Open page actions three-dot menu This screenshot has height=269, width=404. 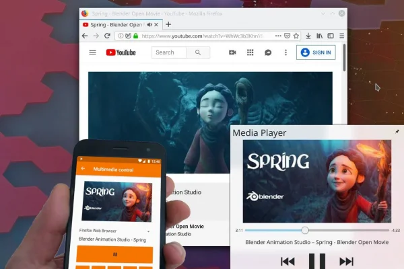click(278, 36)
